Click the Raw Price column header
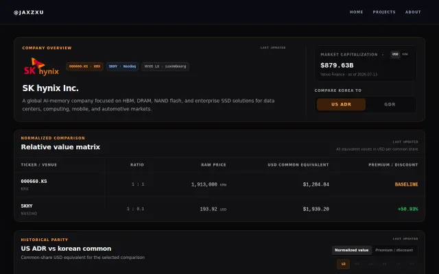This screenshot has width=439, height=274. coord(213,164)
